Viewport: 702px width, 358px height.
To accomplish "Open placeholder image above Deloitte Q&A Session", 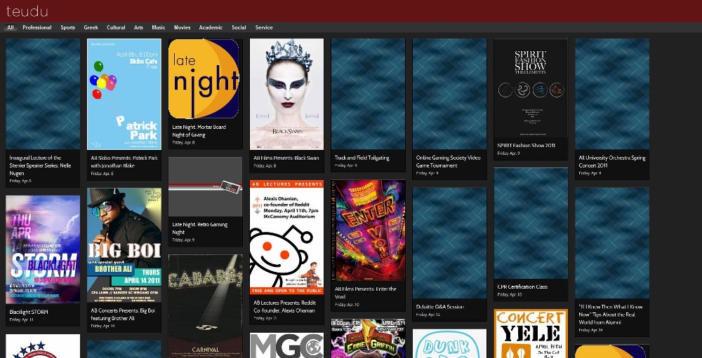I will pos(449,242).
